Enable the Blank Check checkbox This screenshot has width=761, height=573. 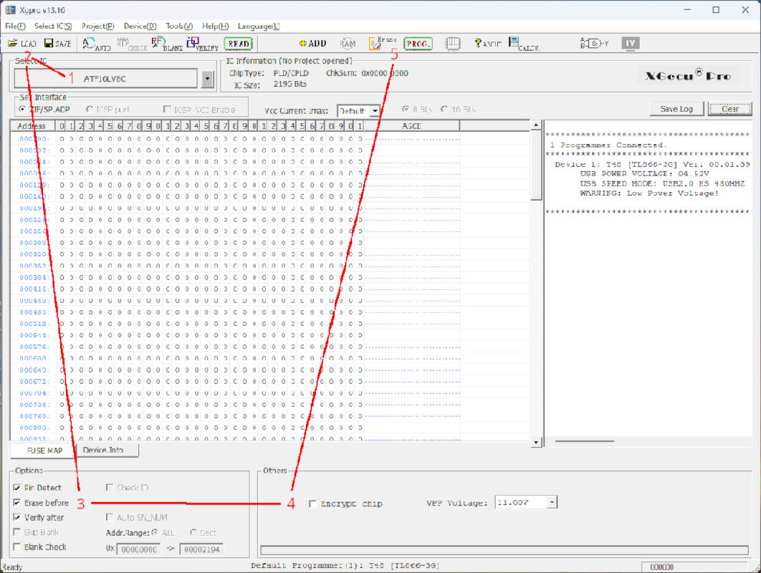(x=17, y=546)
